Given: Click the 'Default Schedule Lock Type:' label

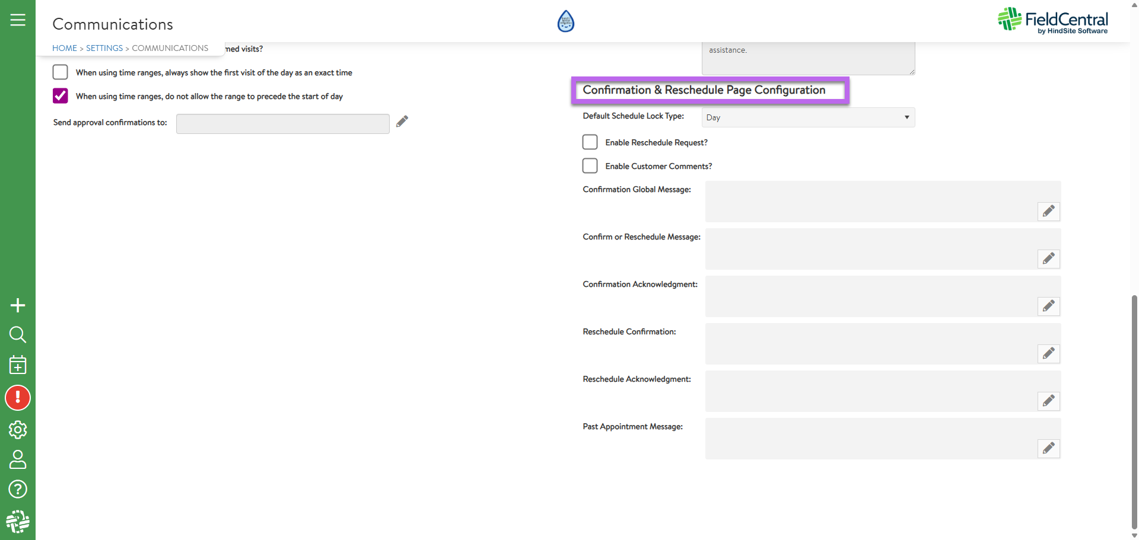Looking at the screenshot, I should (x=634, y=116).
